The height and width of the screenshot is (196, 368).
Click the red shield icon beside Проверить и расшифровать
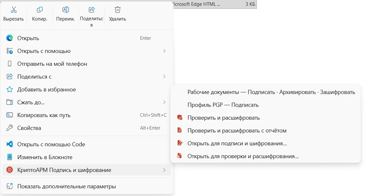point(180,118)
